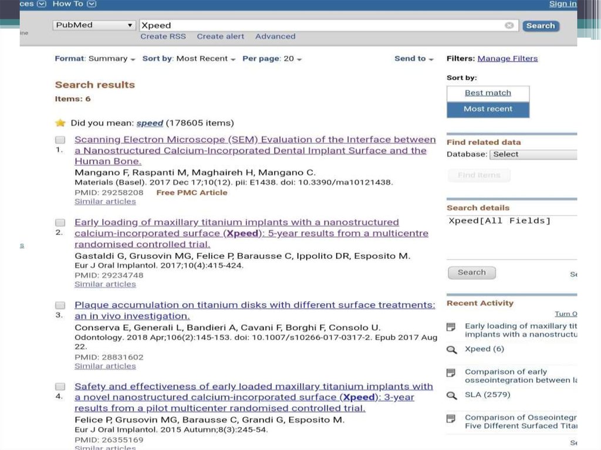Open recent activity SLA (2579) search
Viewport: 601px width, 450px height.
coord(487,395)
